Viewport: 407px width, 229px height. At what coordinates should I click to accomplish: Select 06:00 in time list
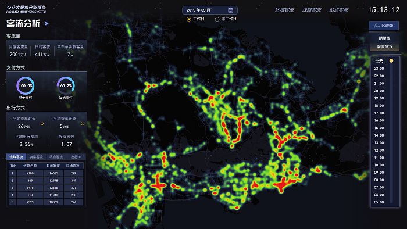379,195
